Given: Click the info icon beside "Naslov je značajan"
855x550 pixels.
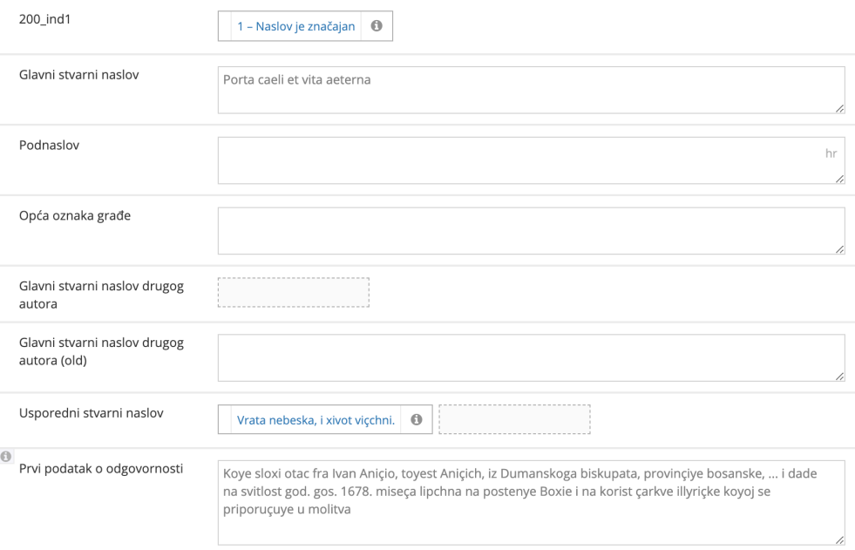Looking at the screenshot, I should 378,26.
